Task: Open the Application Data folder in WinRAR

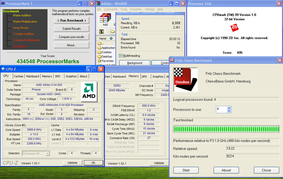Action: click(106, 48)
